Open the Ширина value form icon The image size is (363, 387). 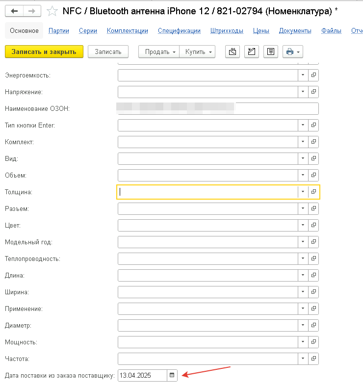[x=313, y=292]
